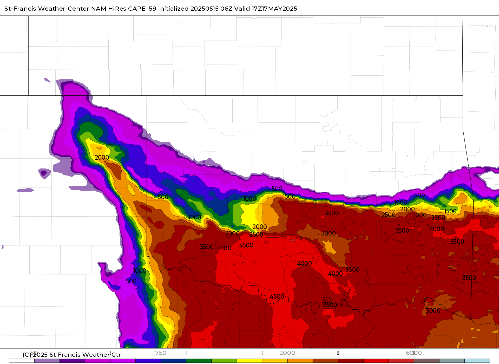
Task: Click the gray 750 legend tick label
Action: point(161,353)
